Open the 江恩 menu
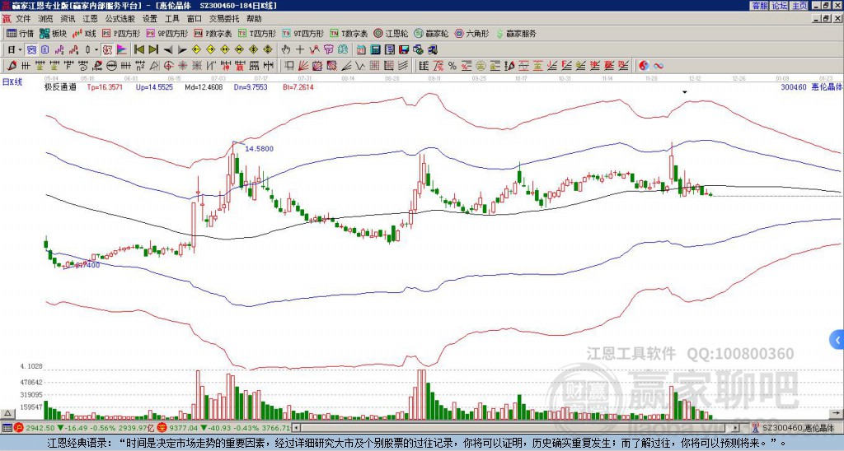Viewport: 844px width, 451px height. click(x=91, y=19)
